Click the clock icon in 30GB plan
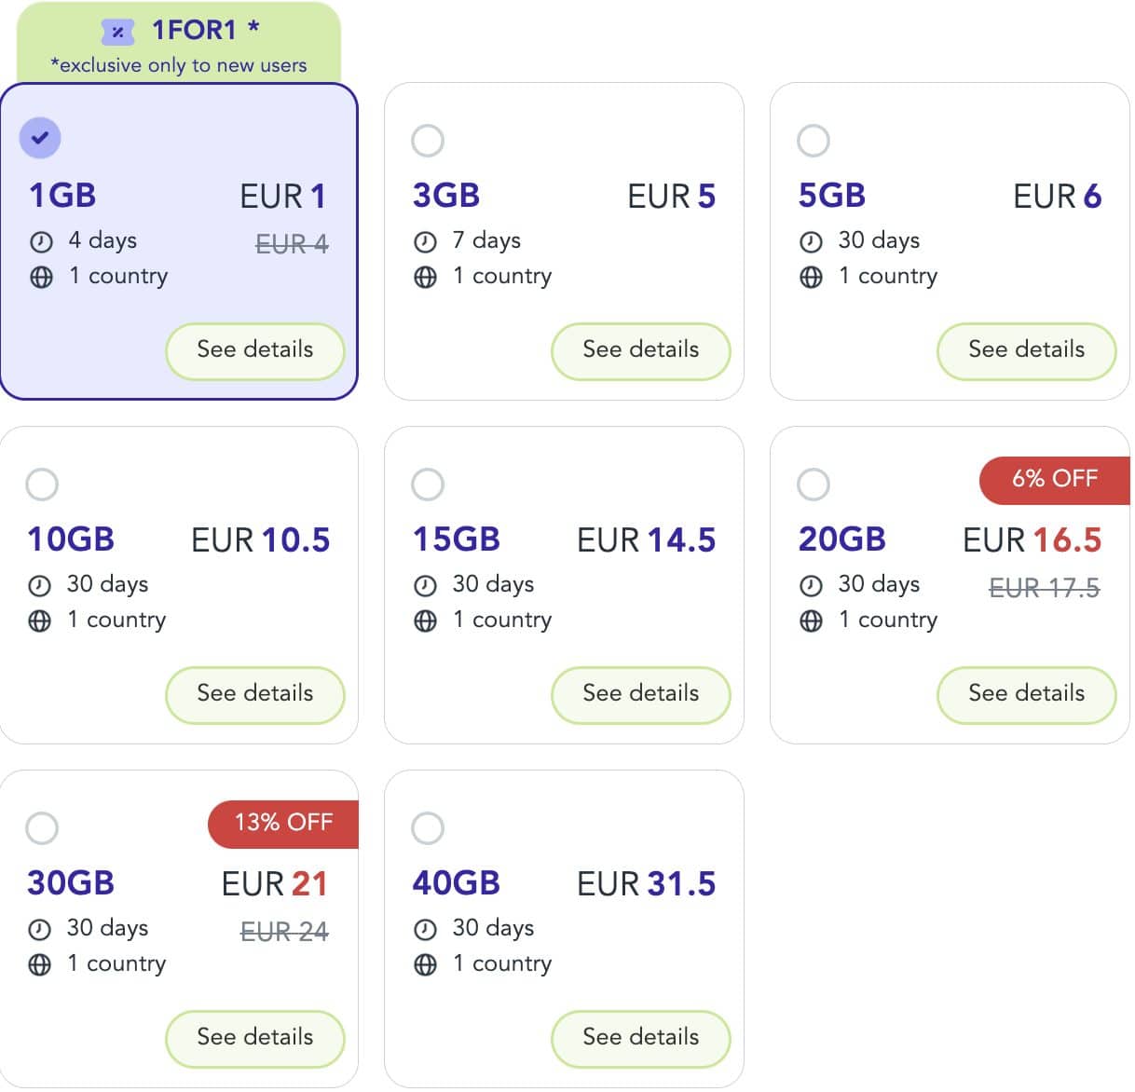The width and height of the screenshot is (1135, 1092). 40,930
